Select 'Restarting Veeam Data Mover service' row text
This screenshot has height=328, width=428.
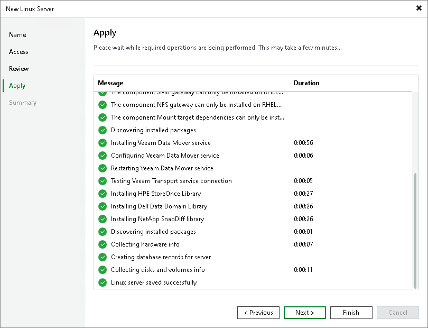click(x=162, y=168)
